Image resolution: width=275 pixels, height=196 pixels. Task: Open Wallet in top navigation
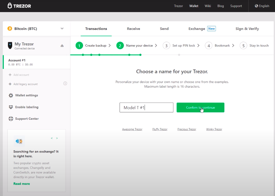(x=194, y=6)
